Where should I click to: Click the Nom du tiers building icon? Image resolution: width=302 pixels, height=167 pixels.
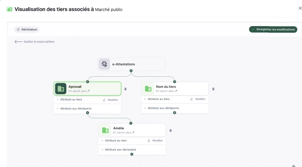(148, 89)
